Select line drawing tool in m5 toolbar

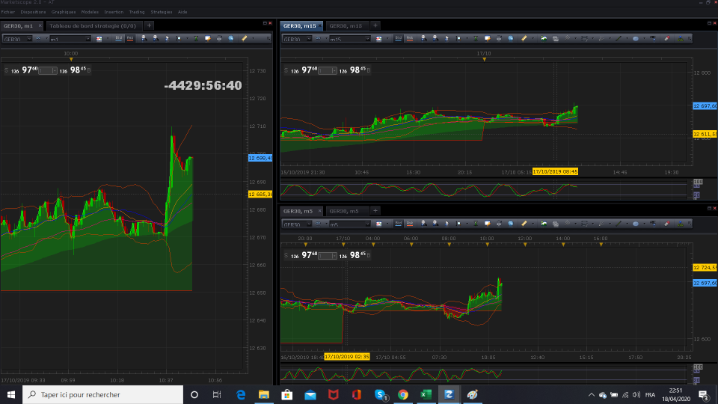coord(619,224)
